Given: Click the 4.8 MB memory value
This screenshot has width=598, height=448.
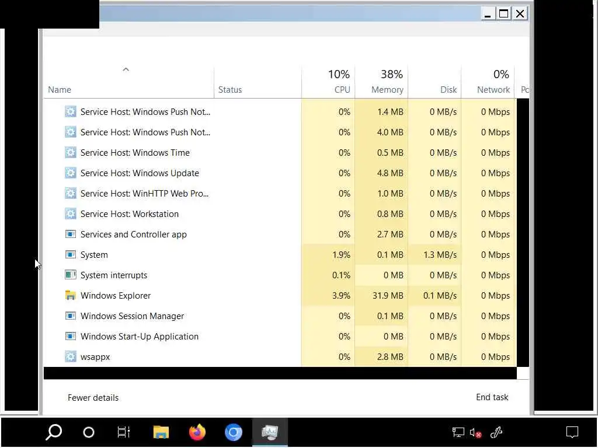Looking at the screenshot, I should point(390,173).
